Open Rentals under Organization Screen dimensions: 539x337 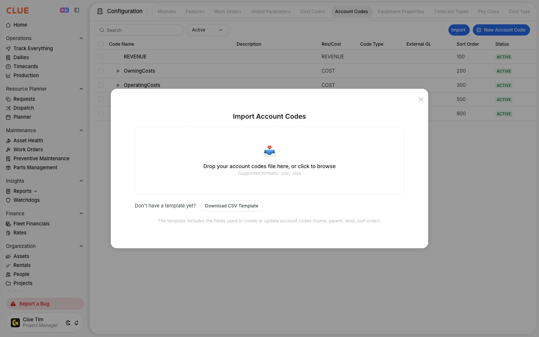coord(22,265)
